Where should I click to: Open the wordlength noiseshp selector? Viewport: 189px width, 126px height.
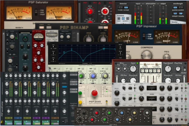(x=181, y=13)
